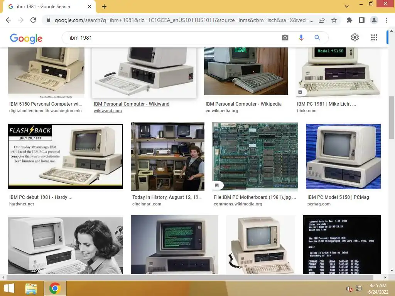
Task: Open Today in History, August 12 title
Action: [x=167, y=197]
